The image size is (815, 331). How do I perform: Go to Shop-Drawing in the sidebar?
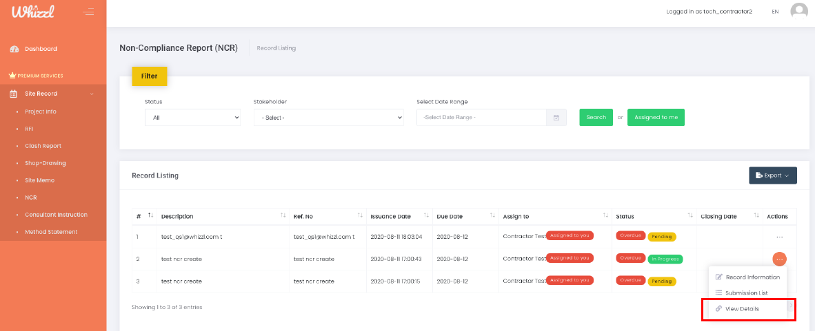pyautogui.click(x=46, y=163)
